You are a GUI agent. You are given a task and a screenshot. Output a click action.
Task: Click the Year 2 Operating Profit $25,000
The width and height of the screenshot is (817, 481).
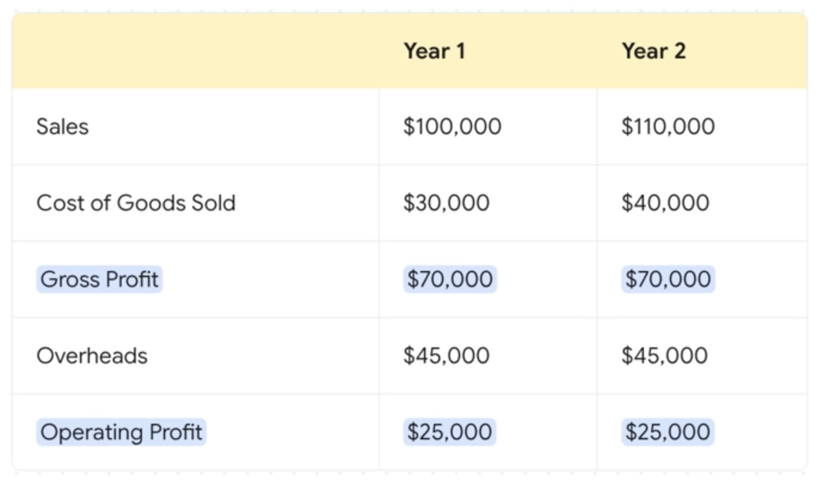pyautogui.click(x=667, y=432)
